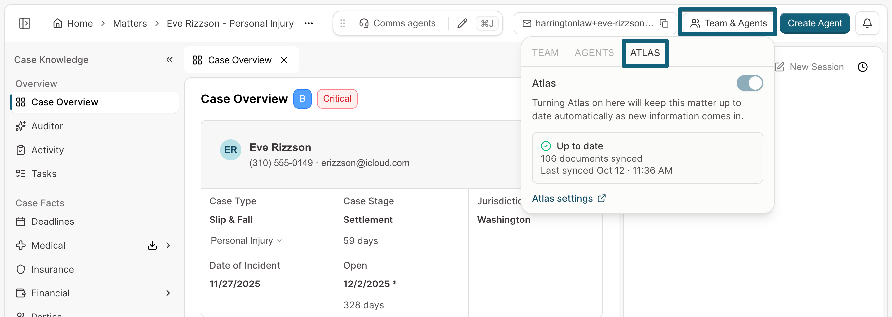Open the Personal Injury case type dropdown
This screenshot has width=892, height=317.
[x=246, y=240]
